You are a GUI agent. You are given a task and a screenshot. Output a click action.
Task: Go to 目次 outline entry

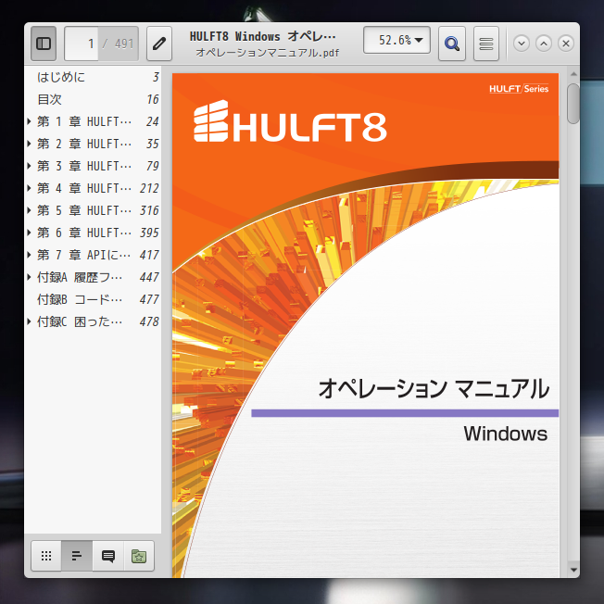pyautogui.click(x=49, y=99)
